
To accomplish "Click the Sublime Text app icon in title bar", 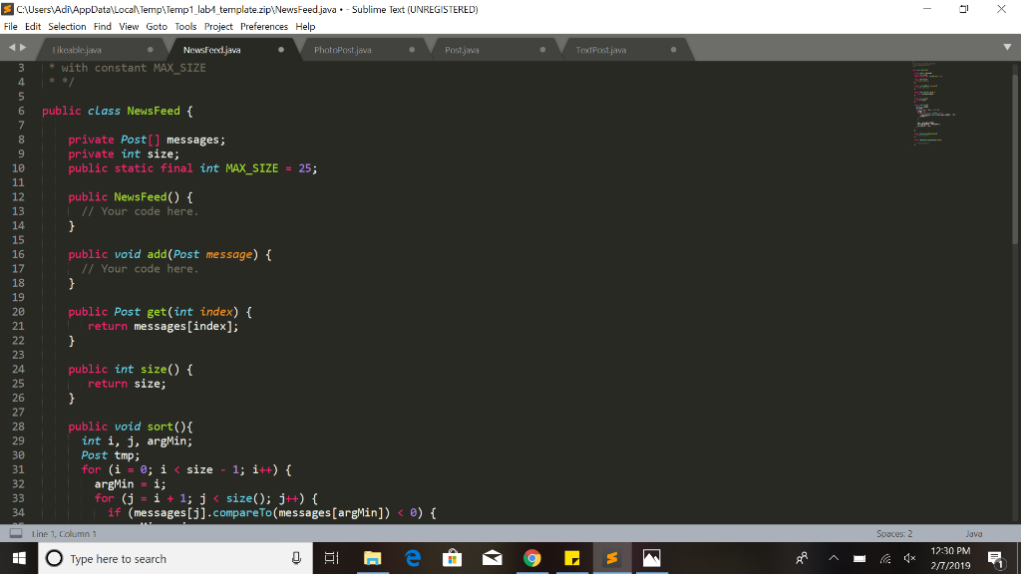I will click(x=8, y=9).
